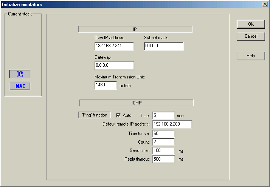
Task: Edit the Maximum Transmission Unit value
Action: [x=106, y=85]
